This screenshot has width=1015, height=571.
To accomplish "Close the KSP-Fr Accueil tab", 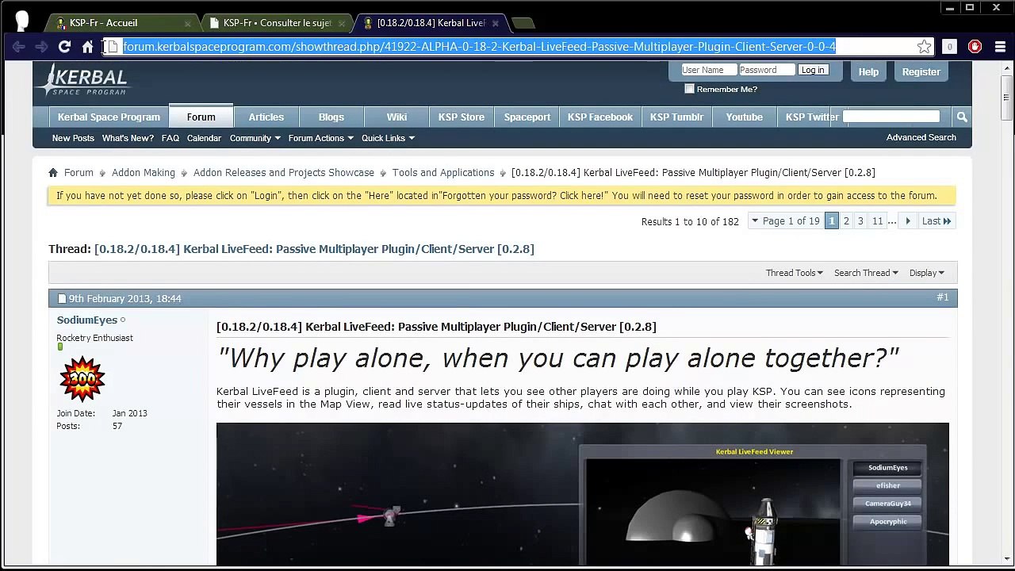I will pos(188,23).
